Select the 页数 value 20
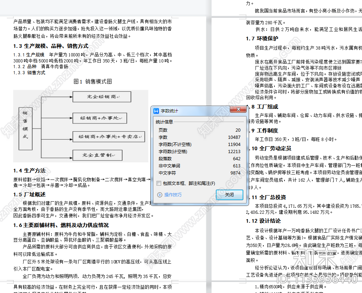The image size is (362, 293). pyautogui.click(x=238, y=130)
